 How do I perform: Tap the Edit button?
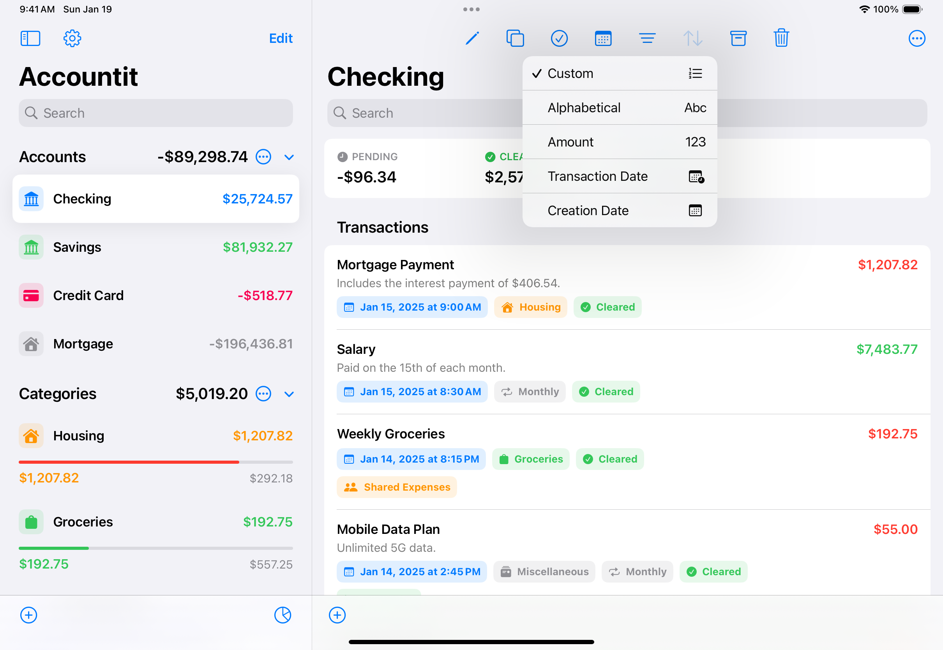coord(281,38)
